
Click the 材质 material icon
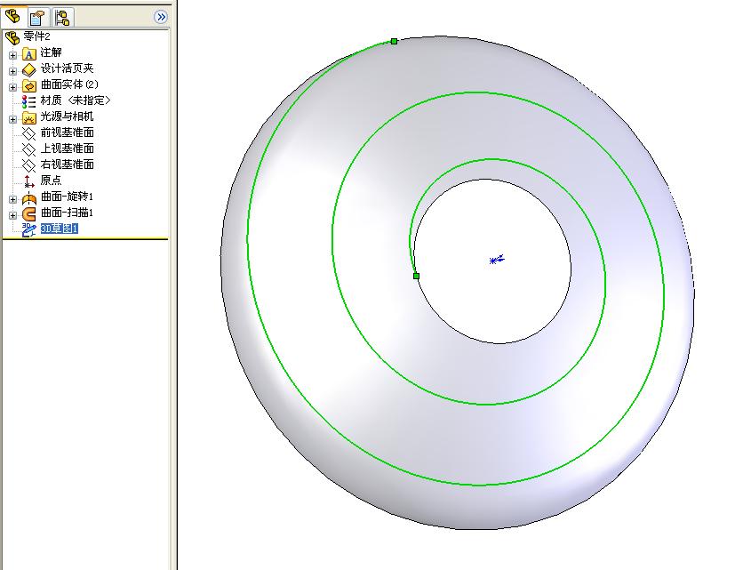(29, 101)
